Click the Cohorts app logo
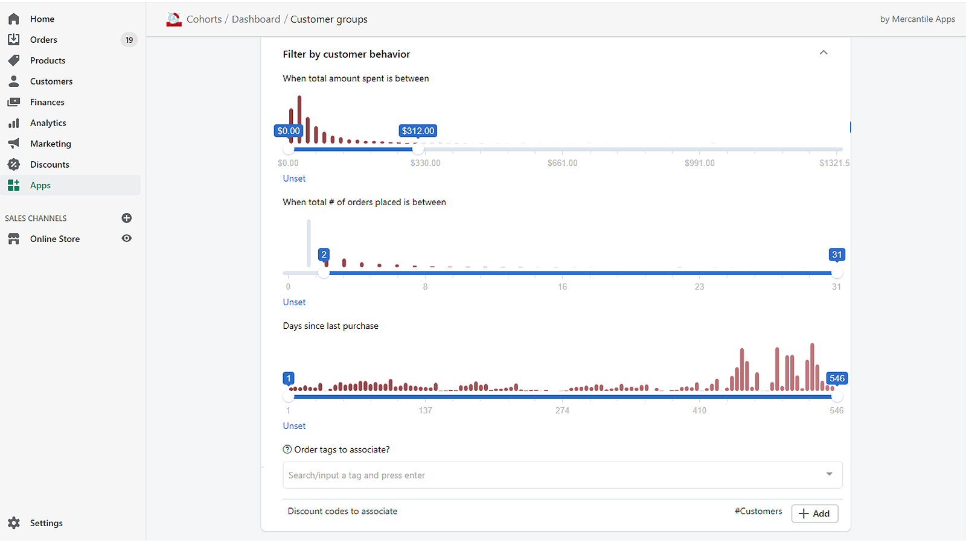966x543 pixels. 174,19
